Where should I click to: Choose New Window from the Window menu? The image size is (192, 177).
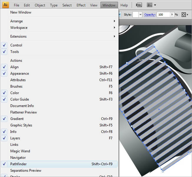[21, 12]
